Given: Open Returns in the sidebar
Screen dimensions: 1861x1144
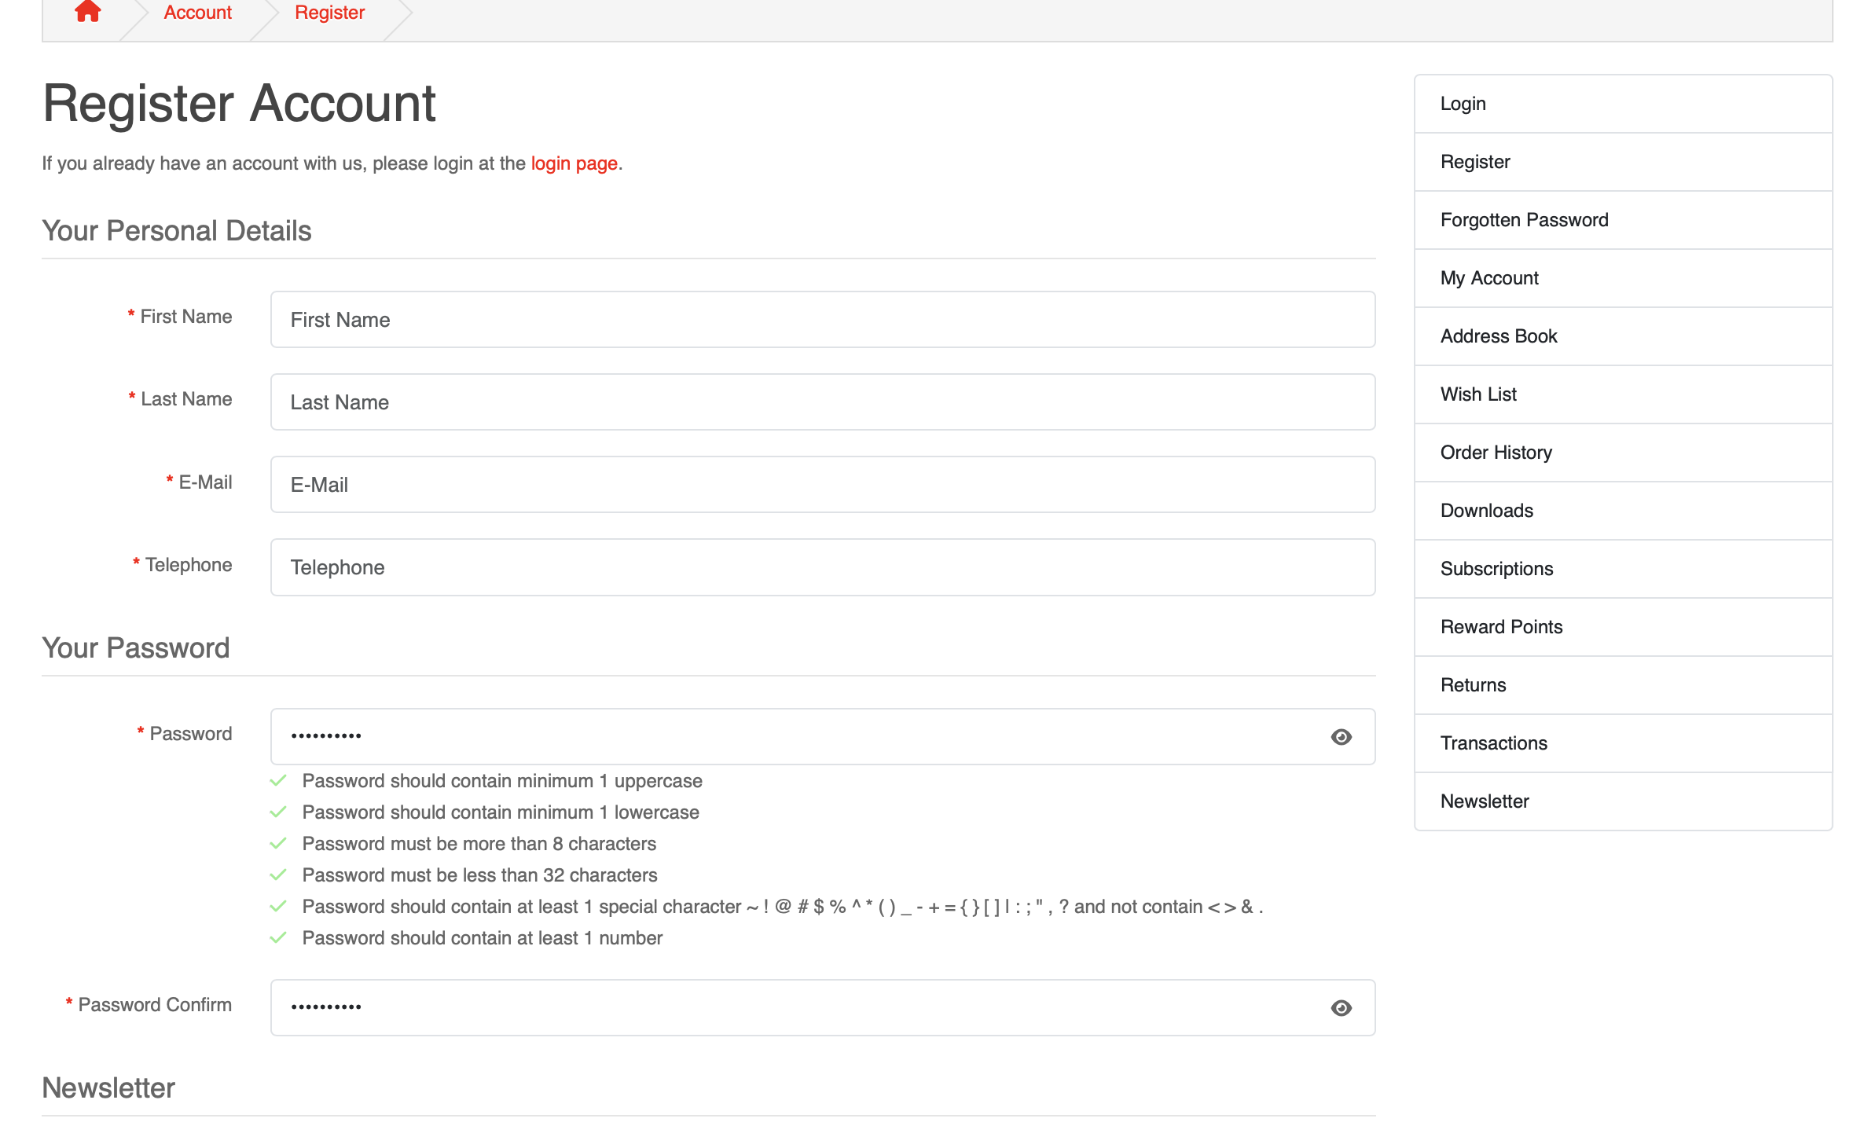Looking at the screenshot, I should pos(1623,685).
